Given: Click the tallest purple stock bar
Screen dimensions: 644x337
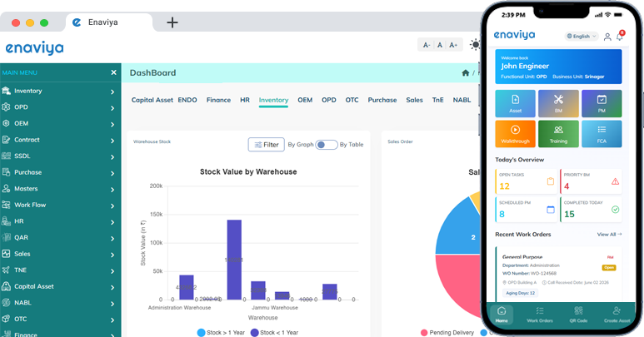Looking at the screenshot, I should tap(234, 260).
